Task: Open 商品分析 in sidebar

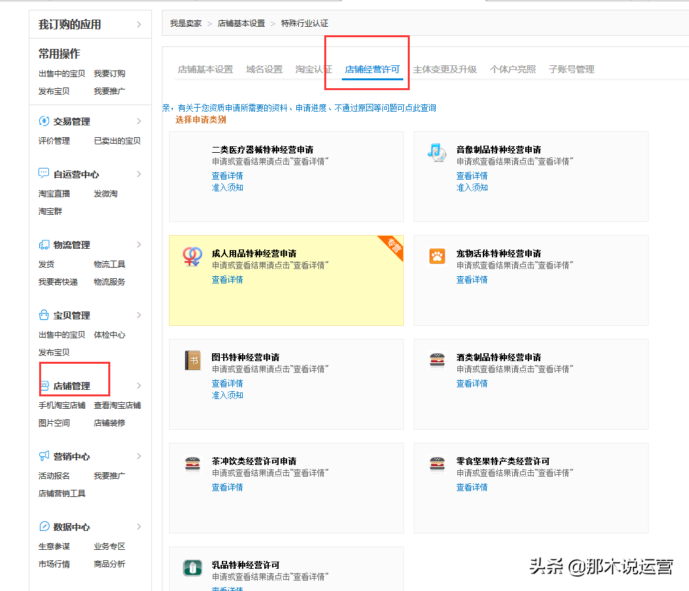Action: coord(110,564)
